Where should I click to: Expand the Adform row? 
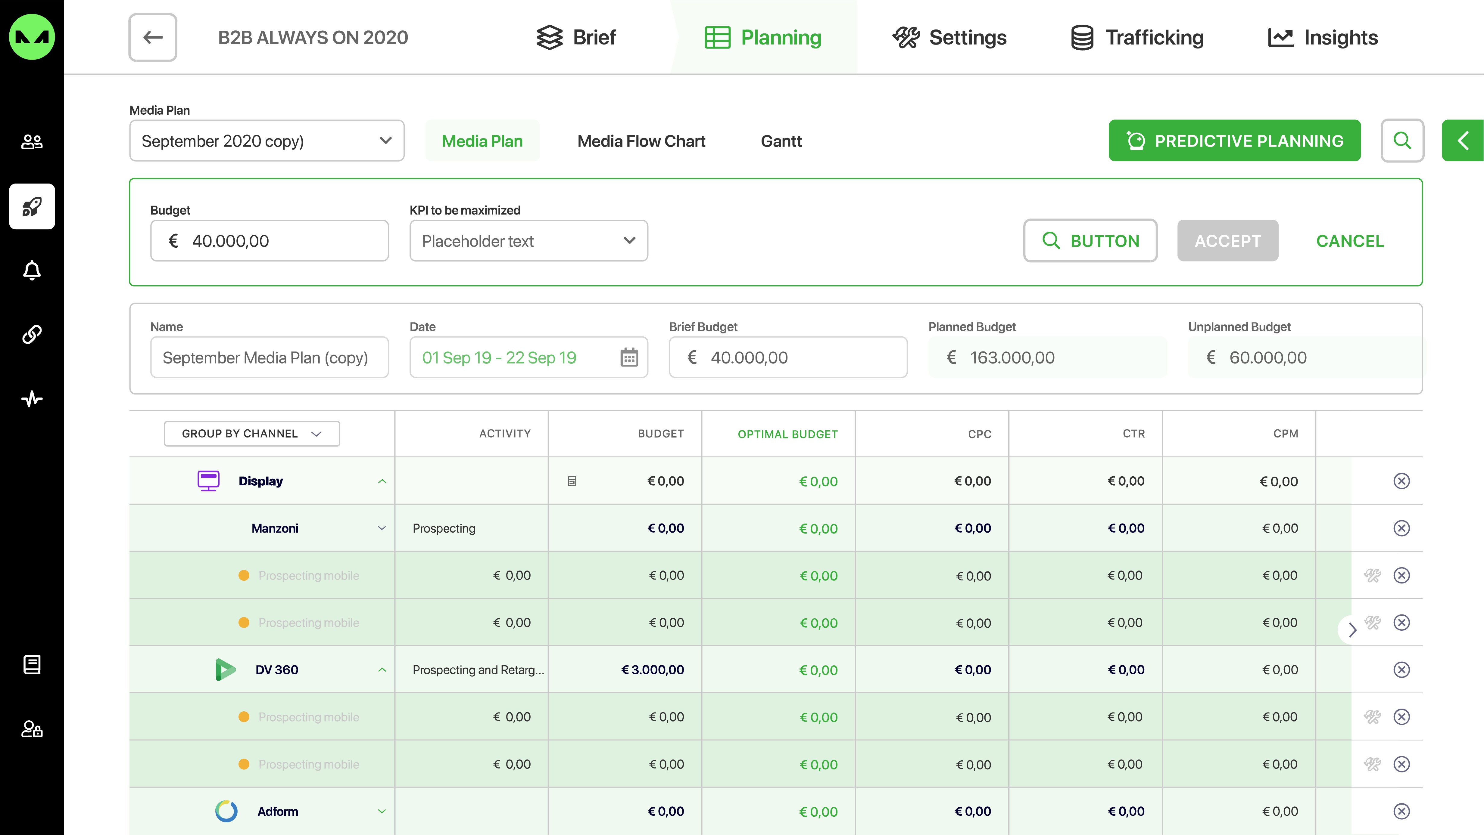[x=382, y=812]
